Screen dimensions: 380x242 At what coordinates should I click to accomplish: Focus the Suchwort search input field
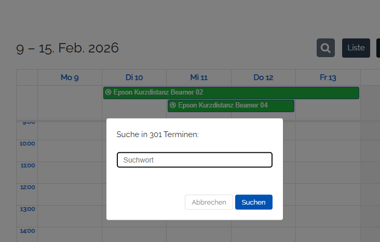tap(195, 160)
